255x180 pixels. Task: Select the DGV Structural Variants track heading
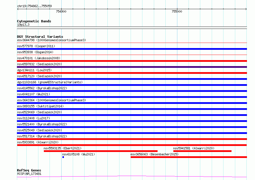pos(40,37)
